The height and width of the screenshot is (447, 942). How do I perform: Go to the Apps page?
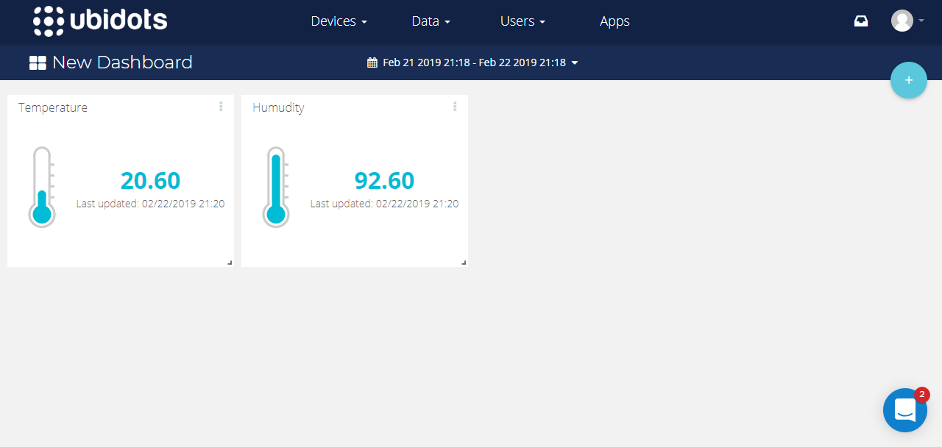[615, 21]
